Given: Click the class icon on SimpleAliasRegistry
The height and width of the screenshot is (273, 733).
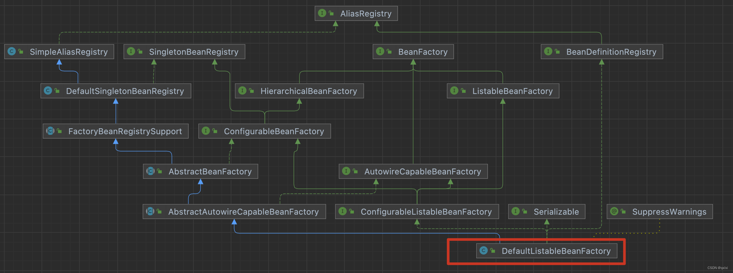Looking at the screenshot, I should tap(12, 51).
